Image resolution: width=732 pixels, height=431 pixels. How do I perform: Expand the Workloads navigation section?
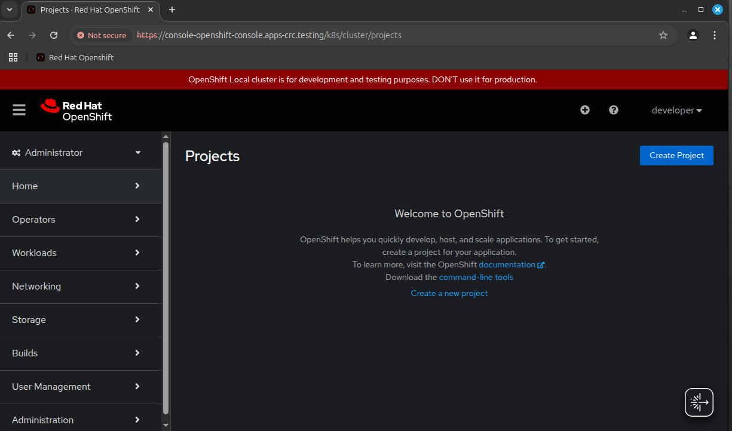pos(81,253)
